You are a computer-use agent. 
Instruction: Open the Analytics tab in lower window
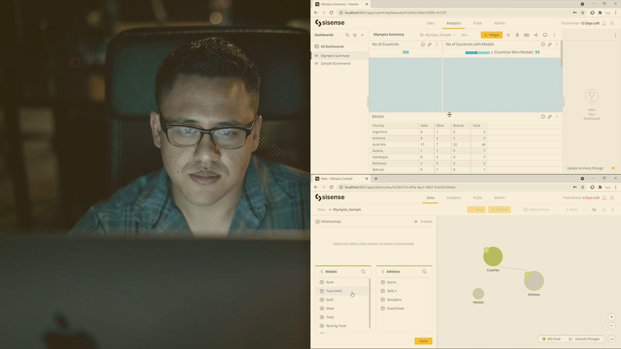tap(454, 198)
